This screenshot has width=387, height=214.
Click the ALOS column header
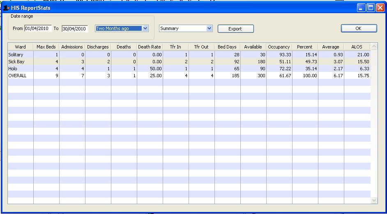coord(357,47)
